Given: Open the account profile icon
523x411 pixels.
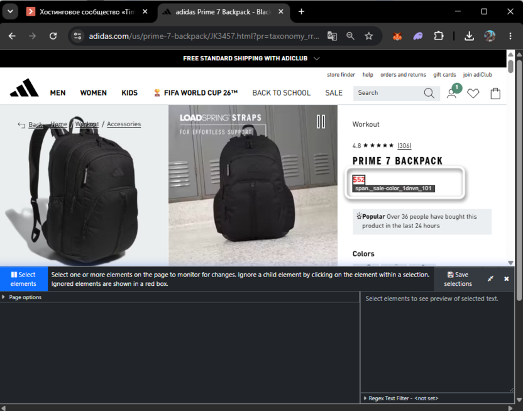Looking at the screenshot, I should 451,94.
